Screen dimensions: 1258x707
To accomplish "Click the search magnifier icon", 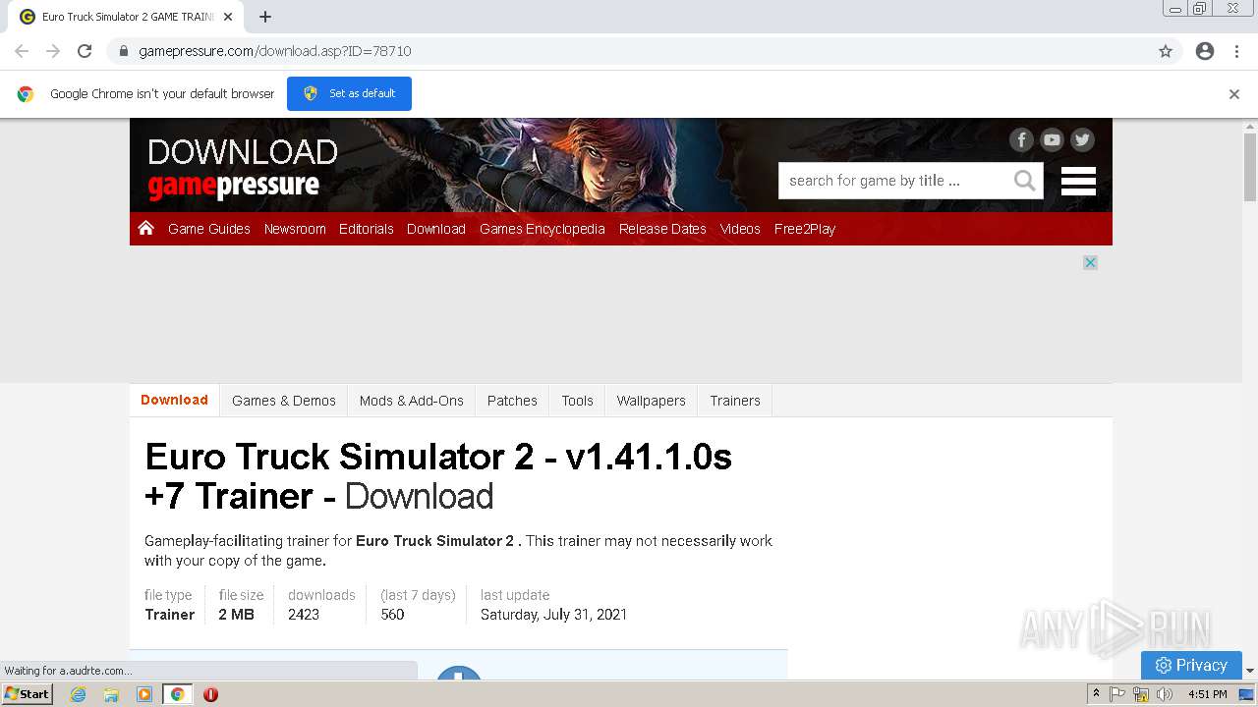I will (1025, 181).
